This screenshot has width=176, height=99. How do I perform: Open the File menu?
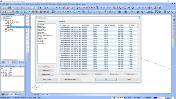4,4
